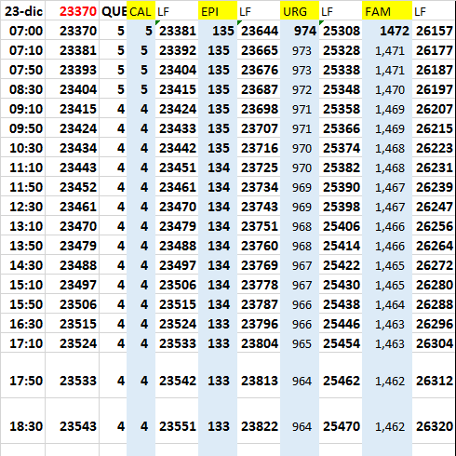The image size is (456, 456).
Task: Select the yellow FAM header cell
Action: coord(387,11)
